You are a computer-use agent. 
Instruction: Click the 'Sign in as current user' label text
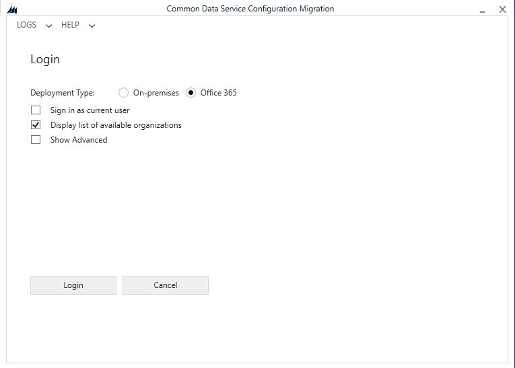click(x=90, y=110)
